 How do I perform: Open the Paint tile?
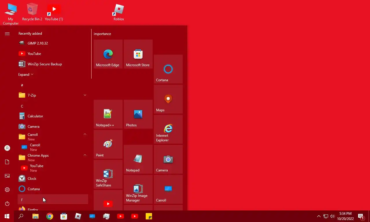click(108, 144)
